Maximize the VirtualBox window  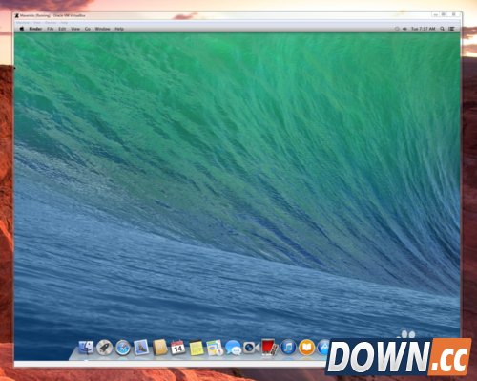click(x=444, y=14)
